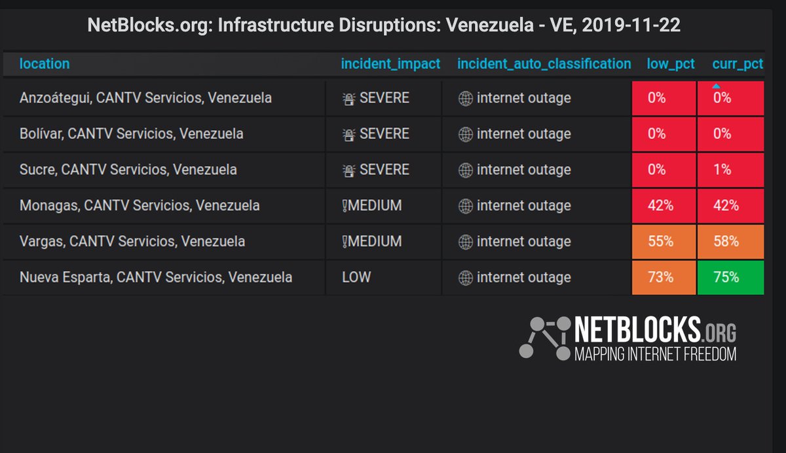Click the globe icon in Nueva Esparta row

pyautogui.click(x=465, y=278)
